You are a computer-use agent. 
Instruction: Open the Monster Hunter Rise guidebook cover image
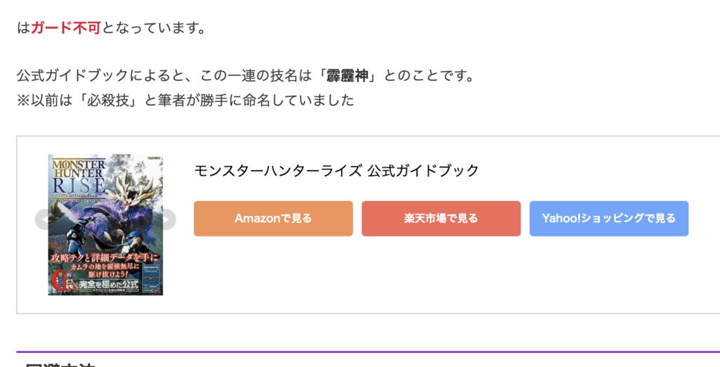[x=105, y=224]
